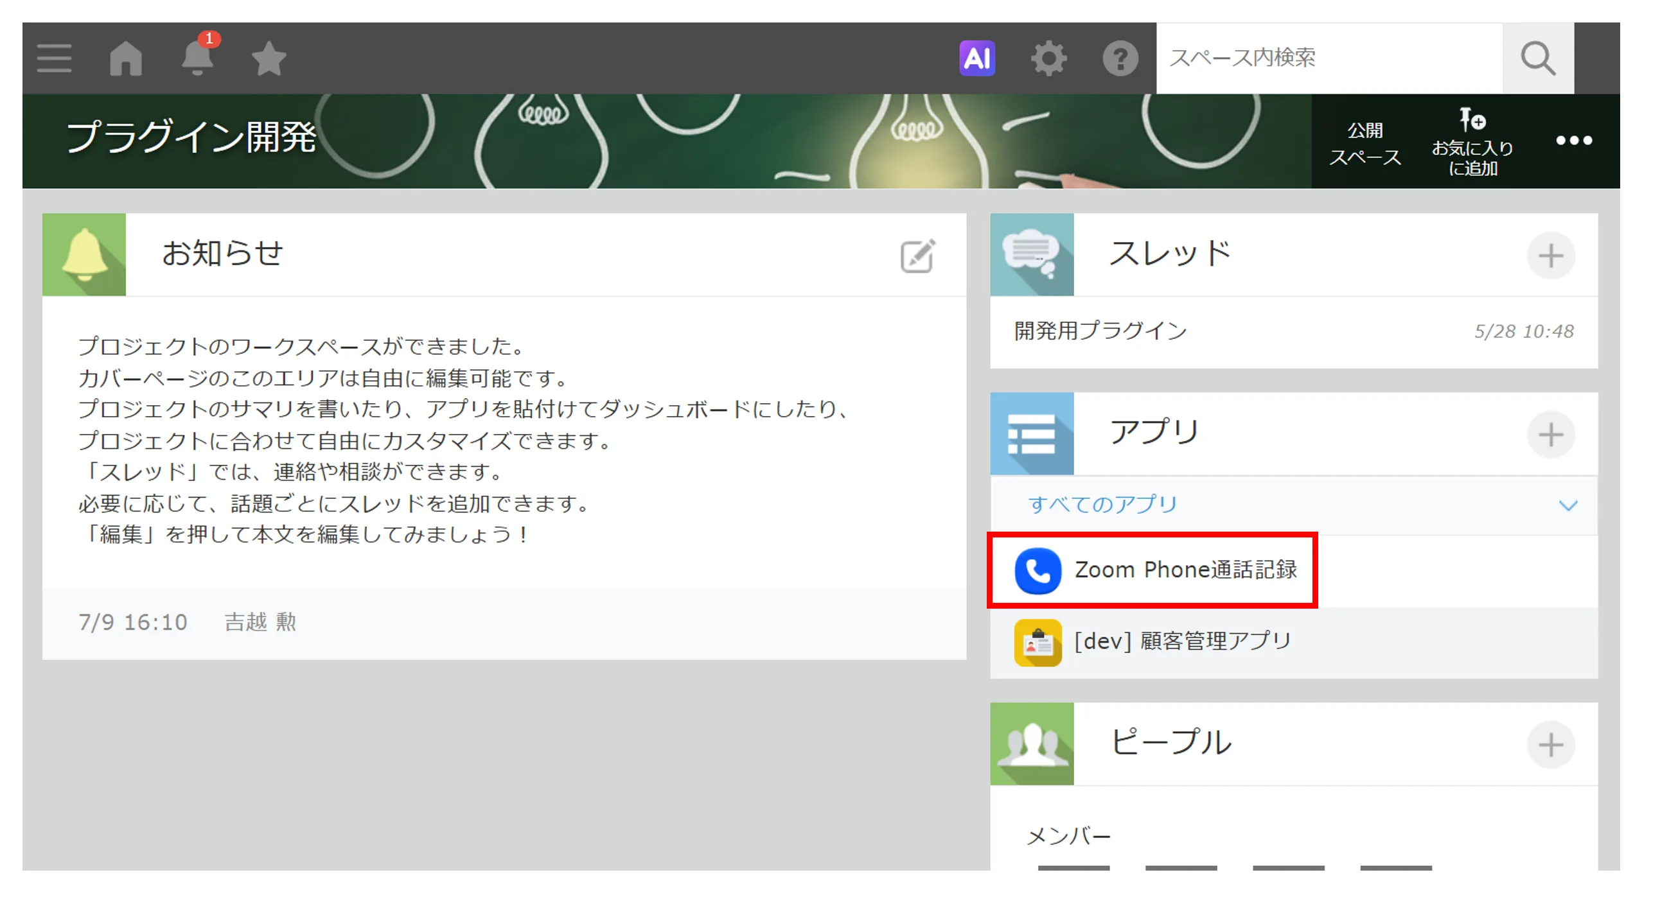Screen dimensions: 1660x904
Task: Edit the お知らせ announcement body
Action: [x=917, y=256]
